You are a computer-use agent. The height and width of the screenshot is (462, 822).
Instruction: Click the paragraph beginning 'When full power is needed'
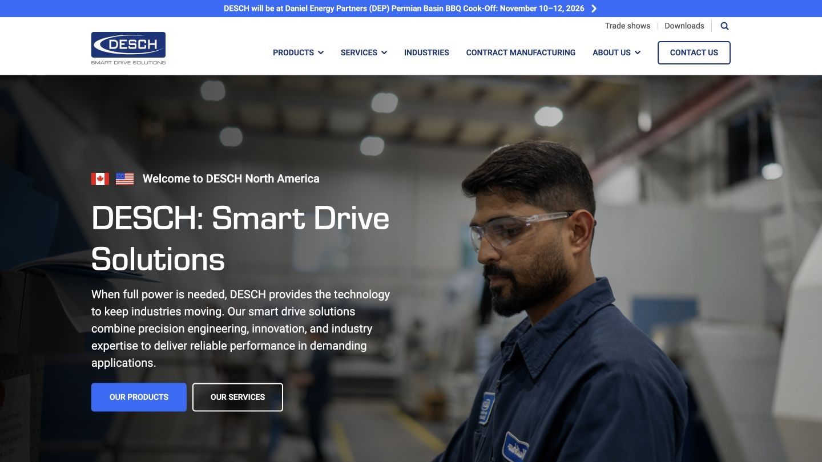point(241,329)
